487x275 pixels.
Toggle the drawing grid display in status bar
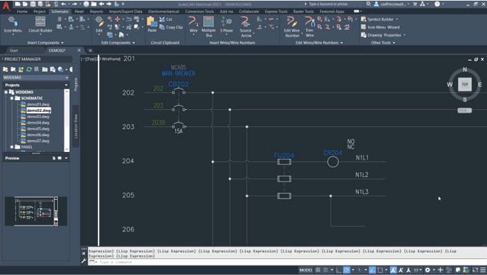coord(318,270)
